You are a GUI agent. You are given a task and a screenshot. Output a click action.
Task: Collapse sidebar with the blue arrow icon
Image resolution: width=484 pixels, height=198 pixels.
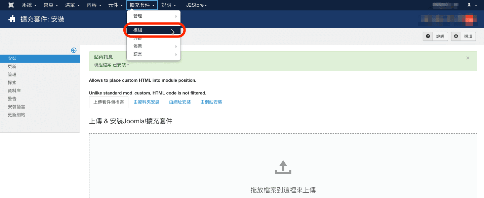pyautogui.click(x=74, y=50)
